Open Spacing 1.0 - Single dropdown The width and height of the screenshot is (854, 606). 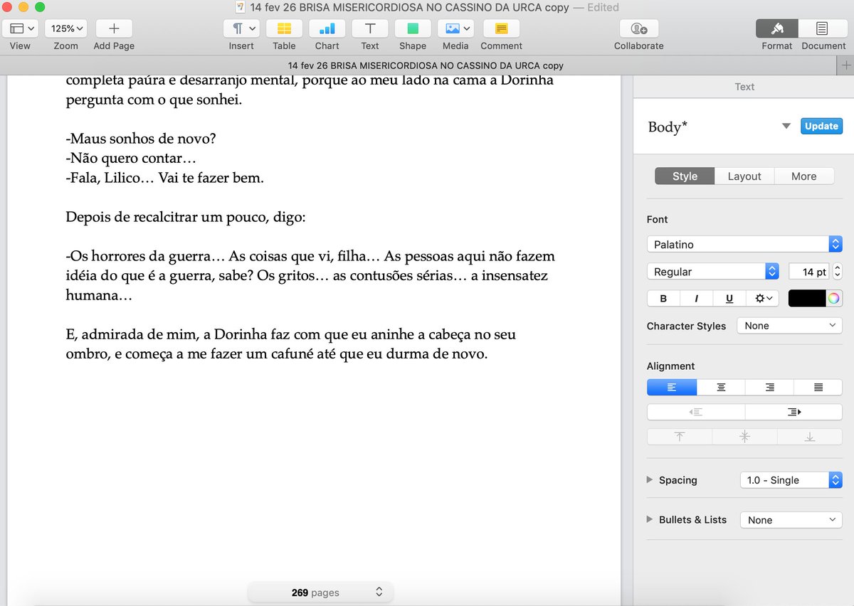click(x=791, y=480)
